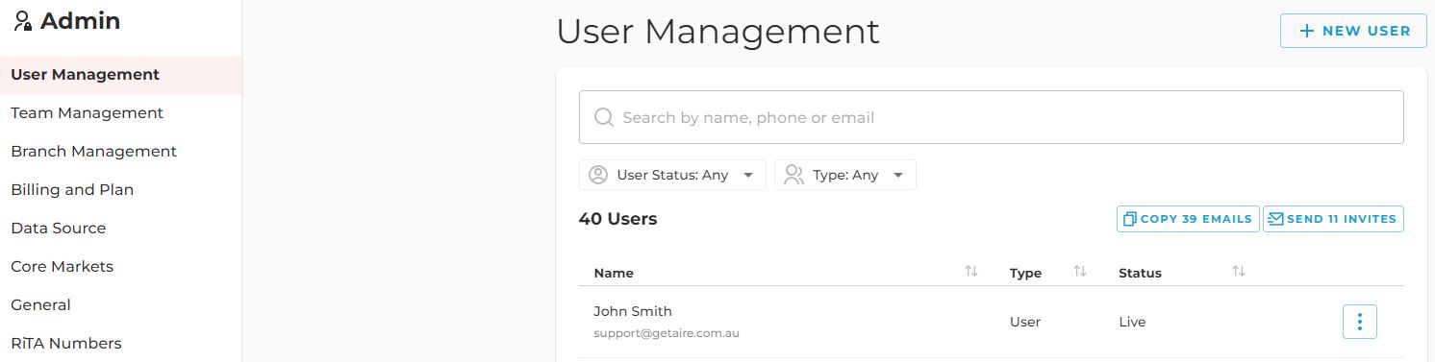Screen dimensions: 1435x362
Task: Click the User Status person icon
Action: 598,175
